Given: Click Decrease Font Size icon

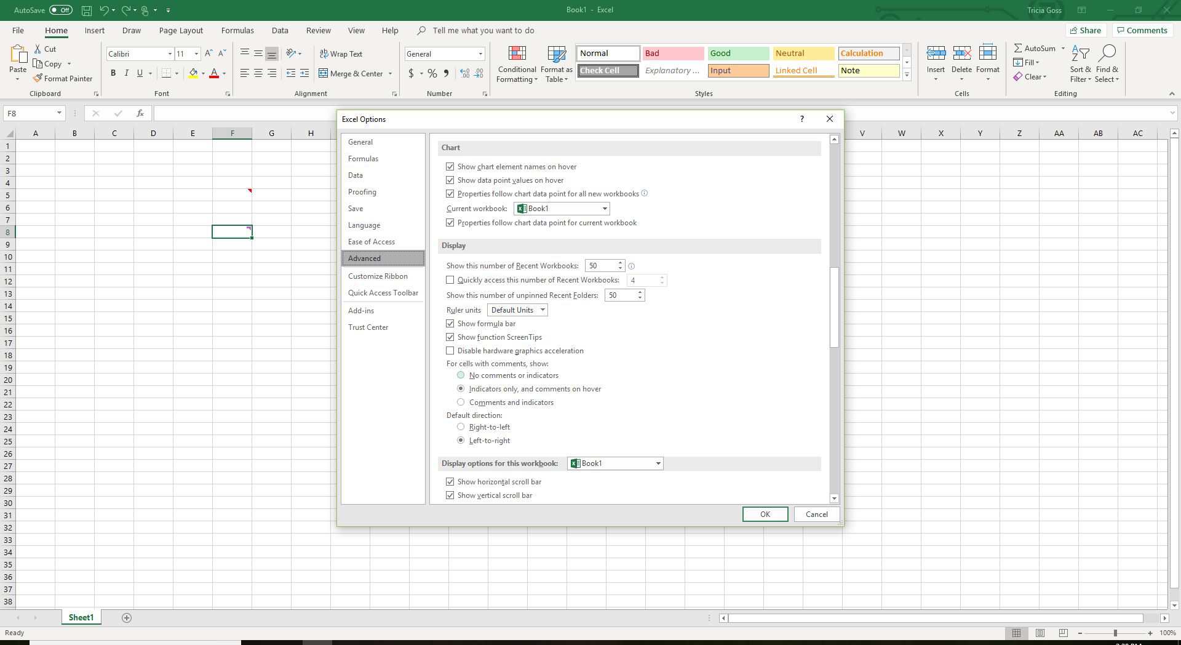Looking at the screenshot, I should coord(222,54).
